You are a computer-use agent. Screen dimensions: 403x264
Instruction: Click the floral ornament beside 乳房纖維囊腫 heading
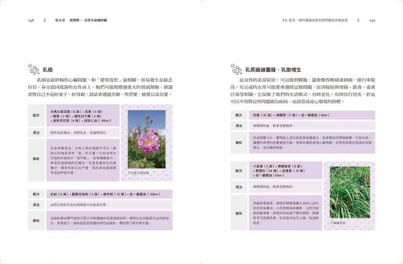pyautogui.click(x=236, y=69)
